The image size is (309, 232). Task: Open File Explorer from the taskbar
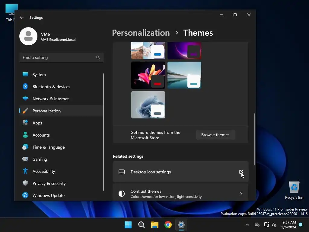click(x=155, y=225)
